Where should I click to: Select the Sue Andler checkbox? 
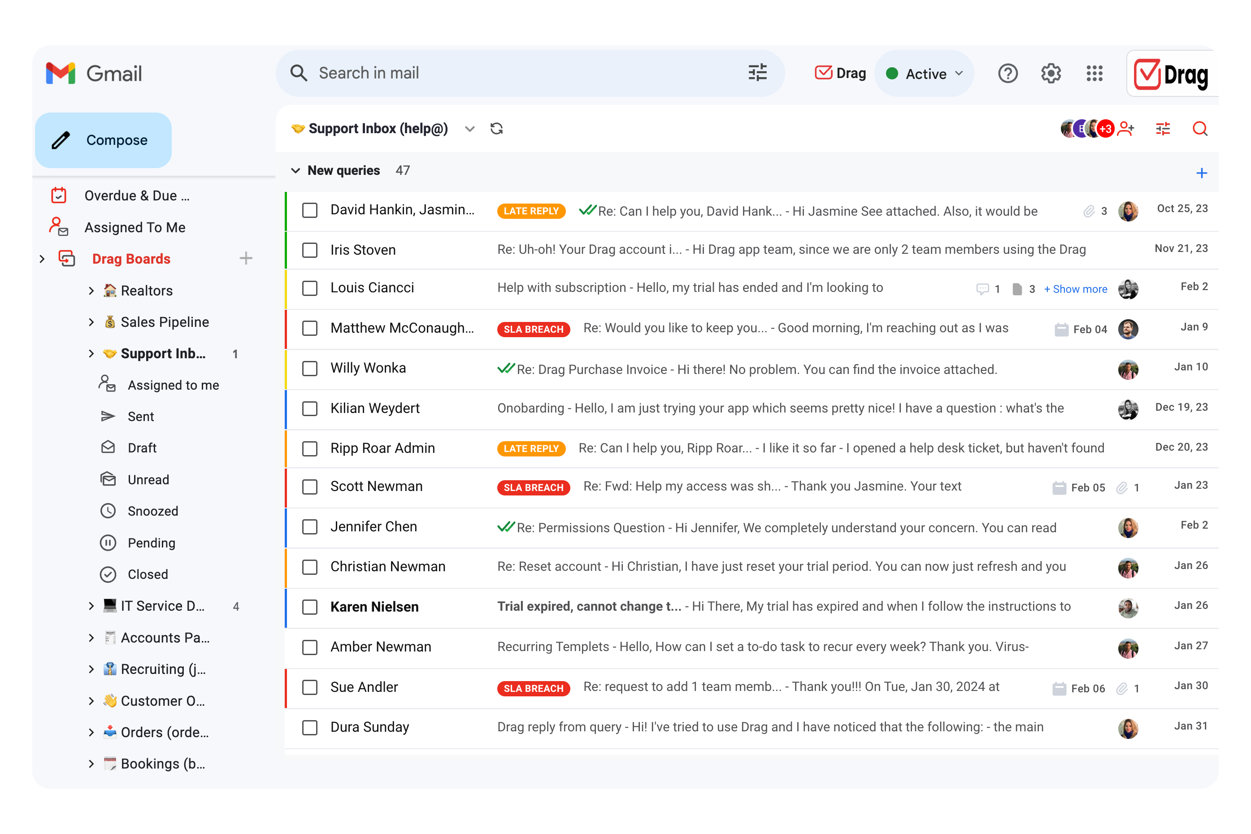[x=309, y=687]
